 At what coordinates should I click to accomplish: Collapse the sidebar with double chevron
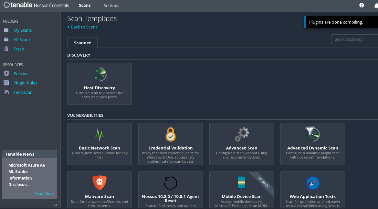point(56,205)
